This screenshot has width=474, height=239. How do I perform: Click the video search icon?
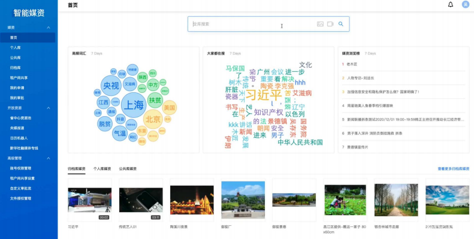pyautogui.click(x=330, y=24)
